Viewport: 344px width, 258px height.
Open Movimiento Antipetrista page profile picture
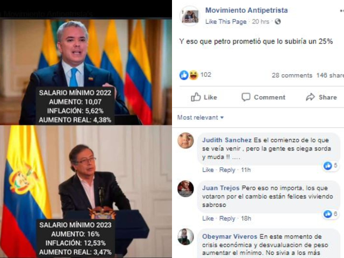190,16
